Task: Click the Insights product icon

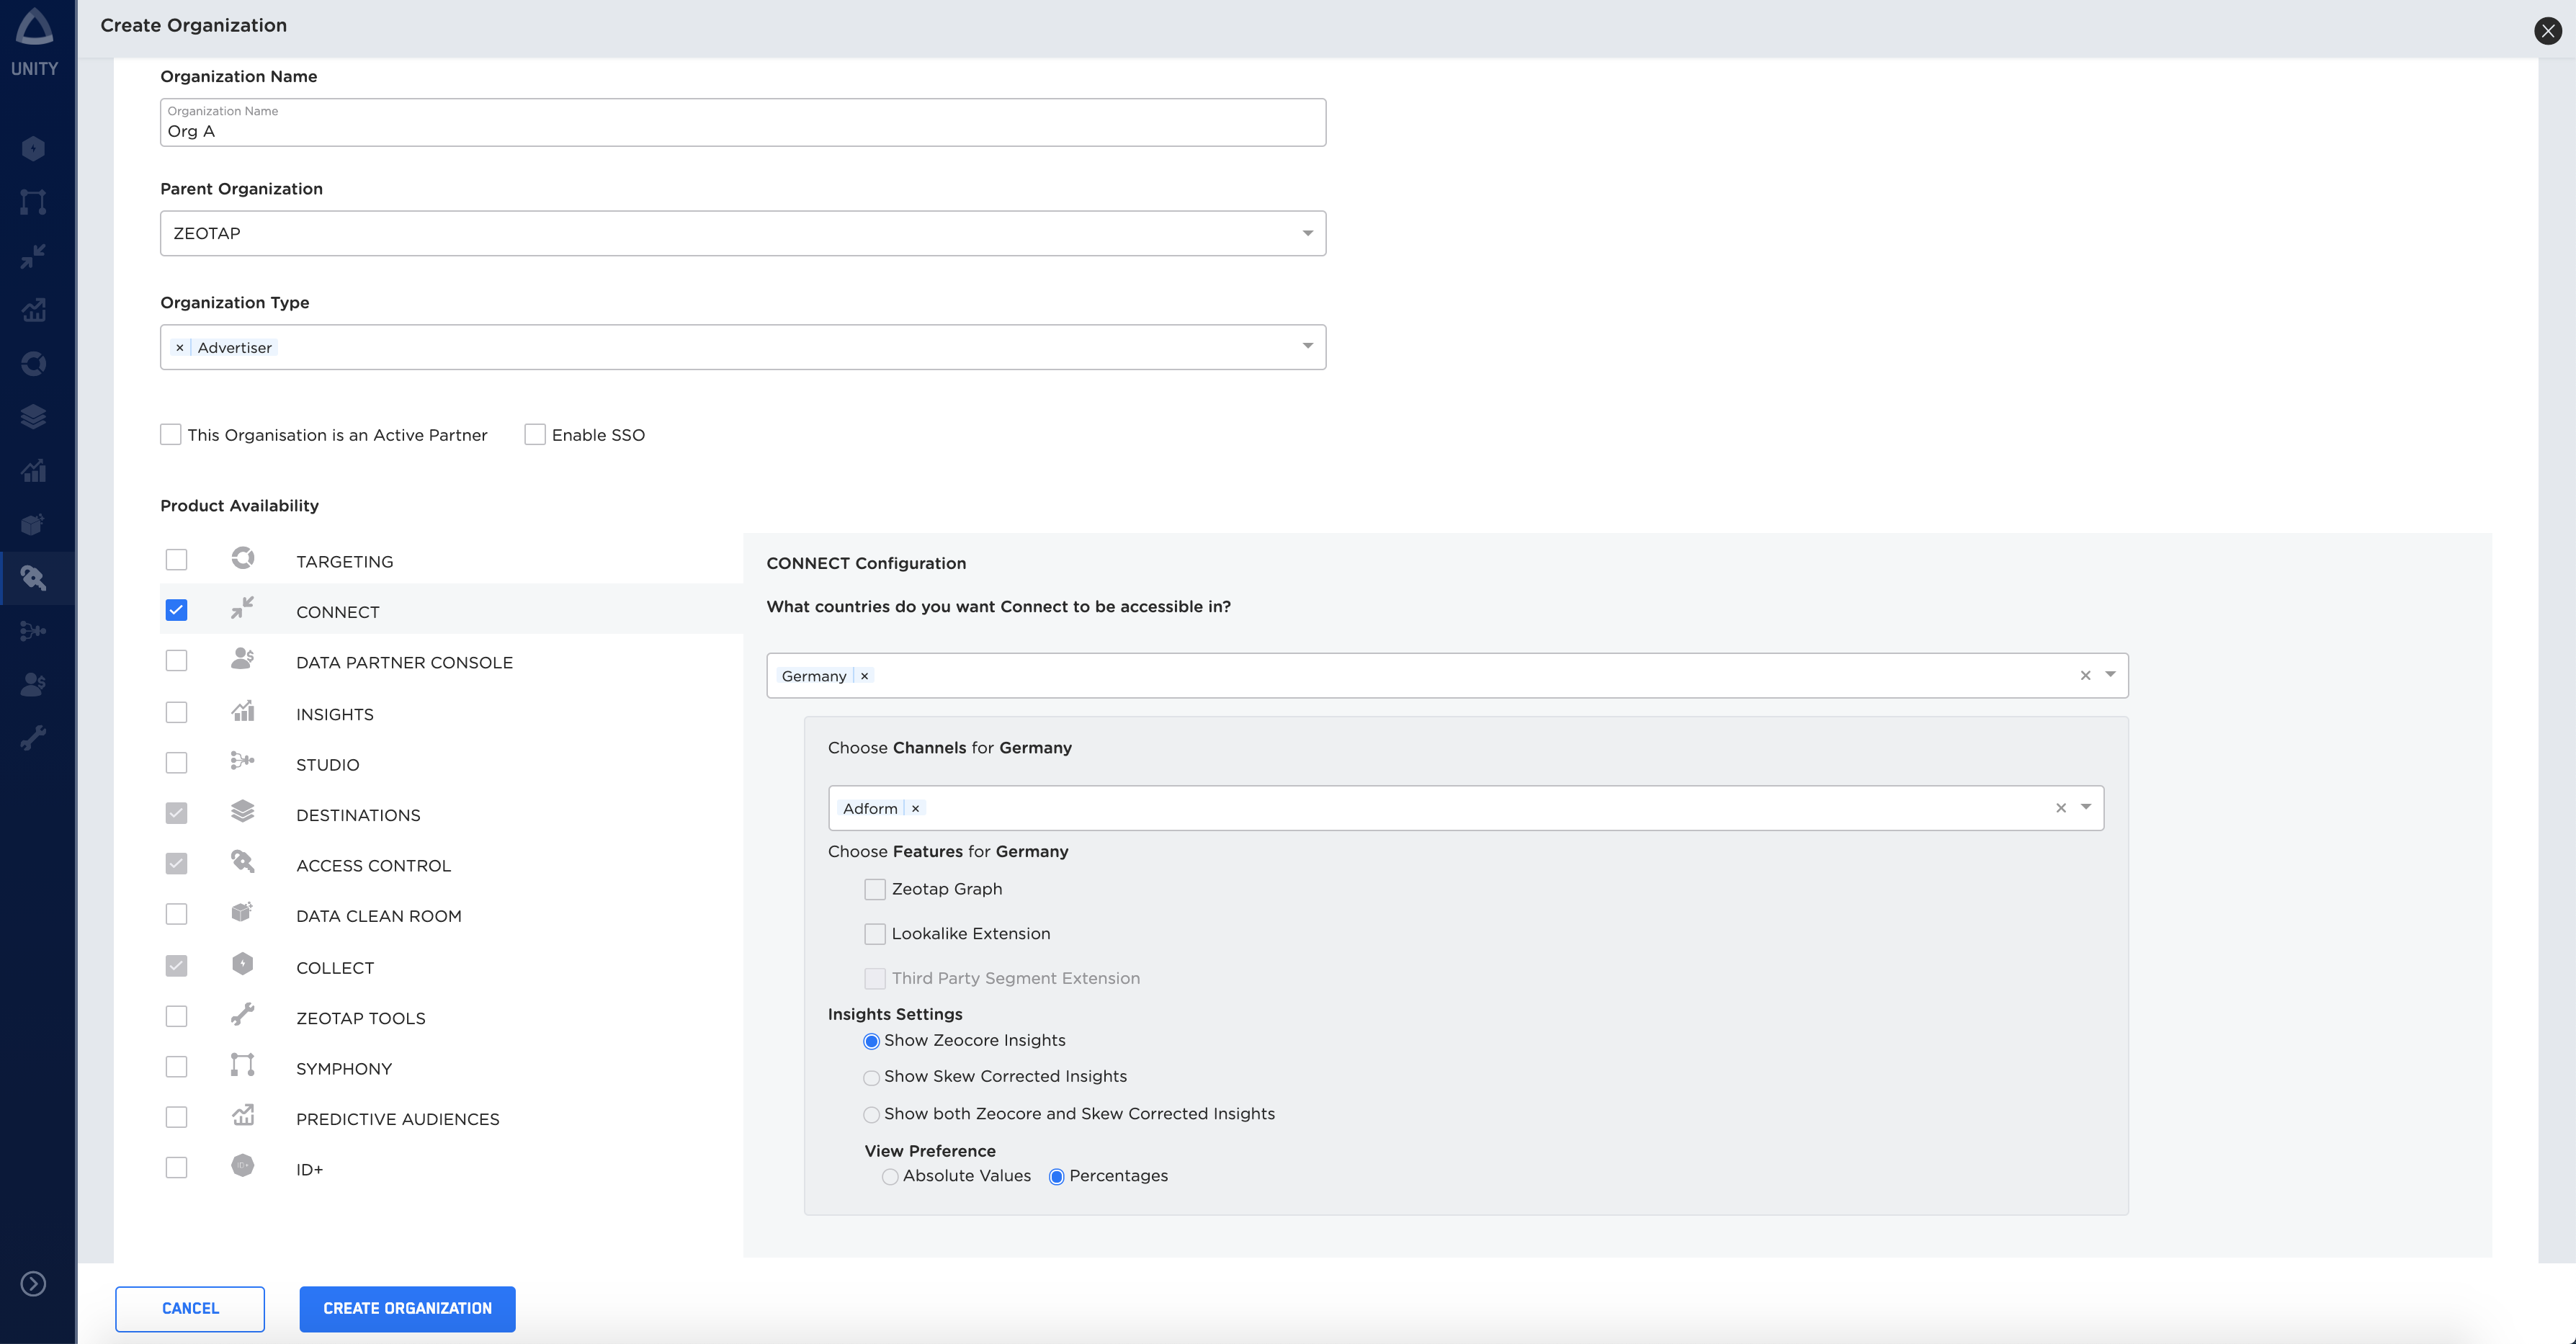Action: point(243,712)
